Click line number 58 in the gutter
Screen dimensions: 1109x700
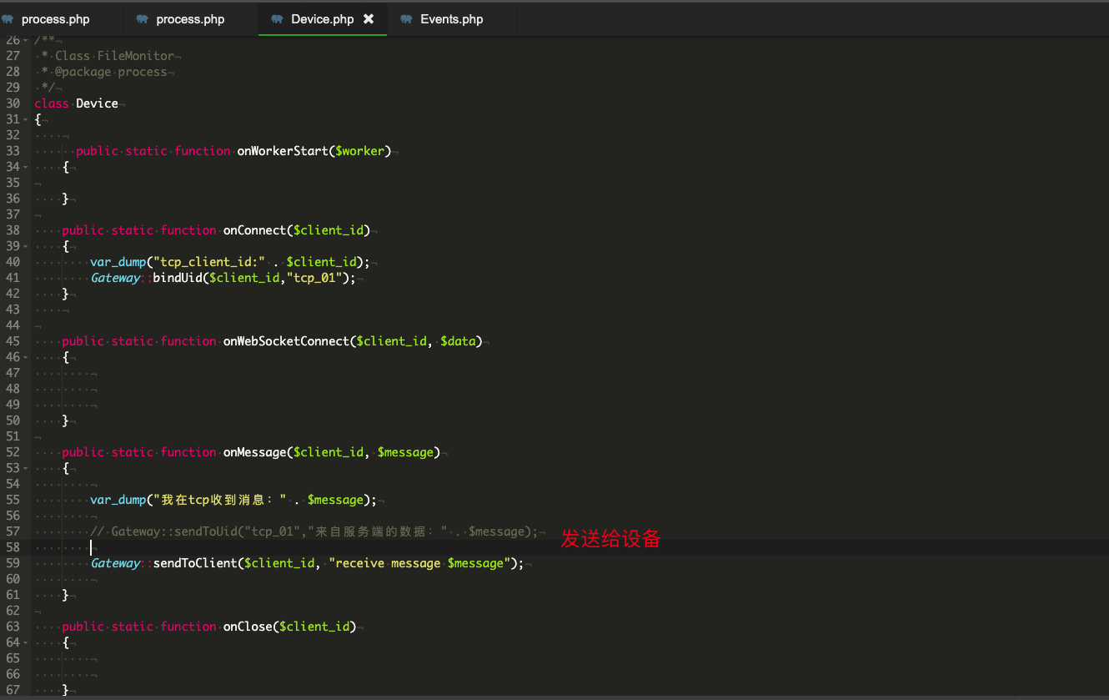[x=13, y=547]
